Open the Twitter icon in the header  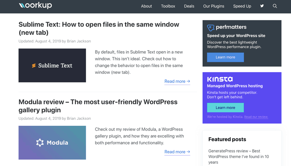(x=262, y=6)
